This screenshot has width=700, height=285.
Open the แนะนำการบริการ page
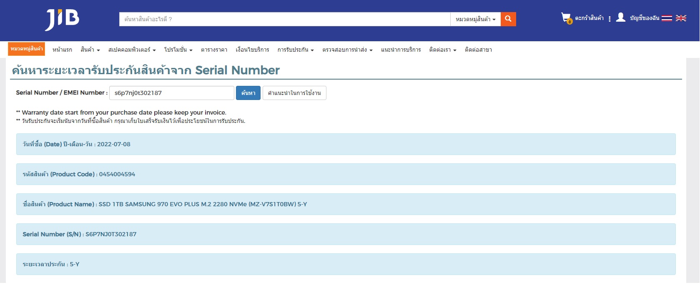tap(401, 50)
